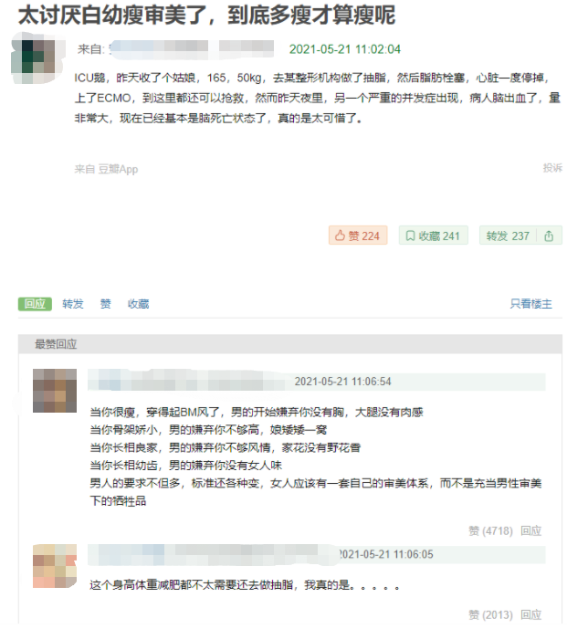
Task: Open the second commenter's avatar
Action: (55, 566)
